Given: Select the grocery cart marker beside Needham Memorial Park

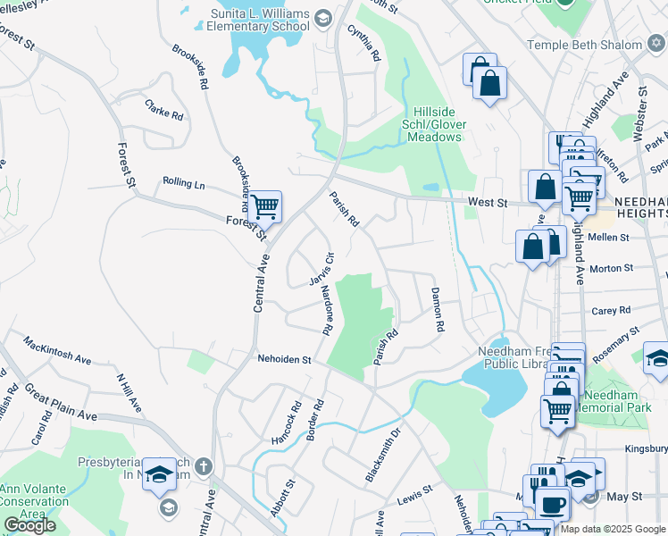Looking at the screenshot, I should click(x=557, y=412).
